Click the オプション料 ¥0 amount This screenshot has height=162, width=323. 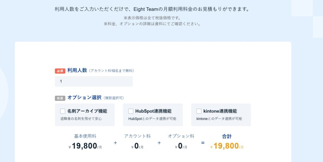(181, 146)
